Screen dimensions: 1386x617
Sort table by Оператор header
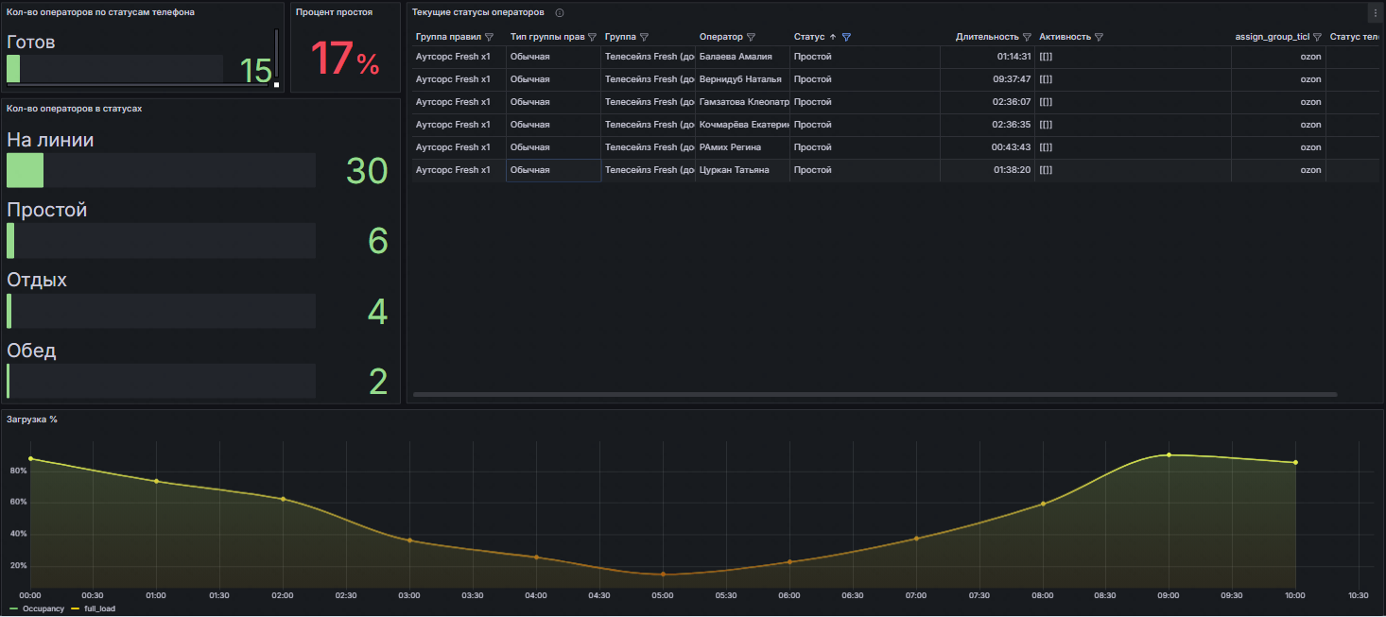[721, 37]
